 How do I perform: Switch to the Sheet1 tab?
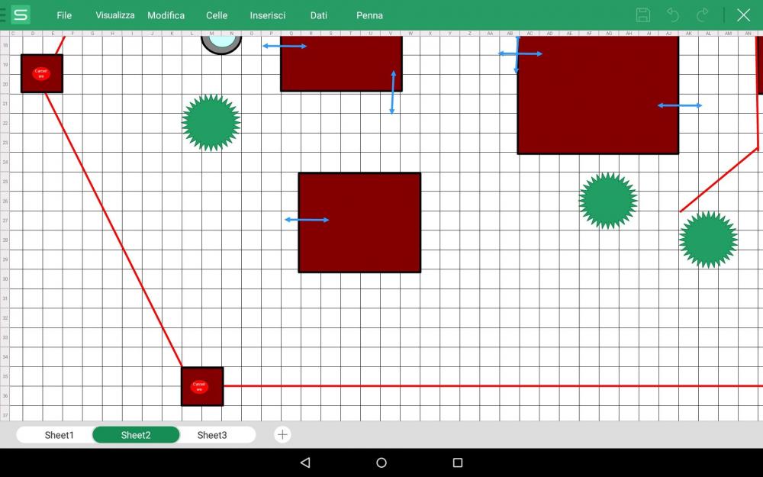[60, 435]
